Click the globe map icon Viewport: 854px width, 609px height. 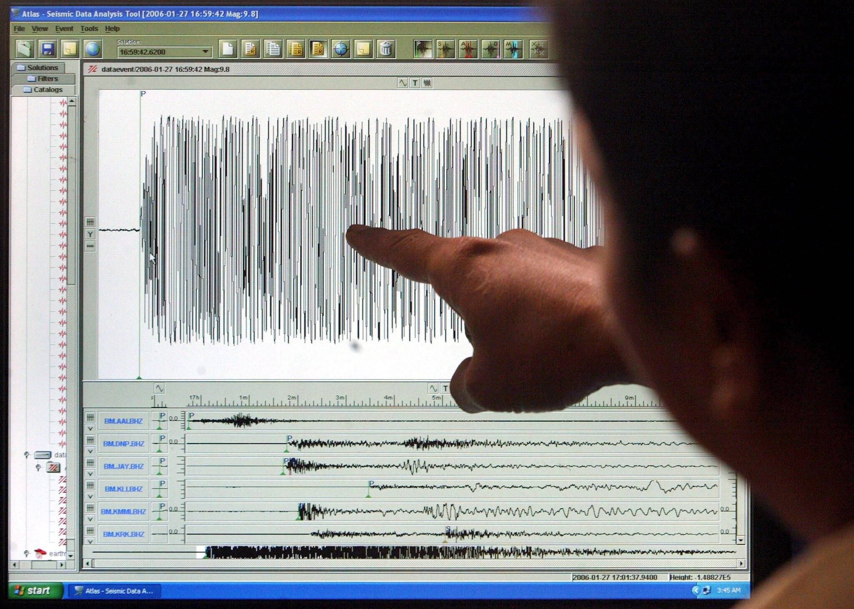(x=93, y=50)
